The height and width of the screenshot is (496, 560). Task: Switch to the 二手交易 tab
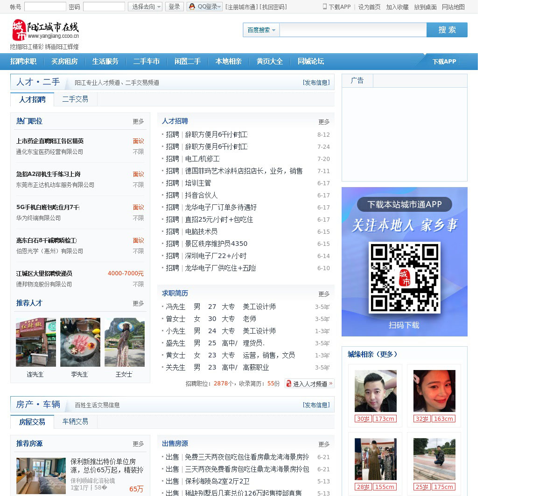[x=75, y=99]
